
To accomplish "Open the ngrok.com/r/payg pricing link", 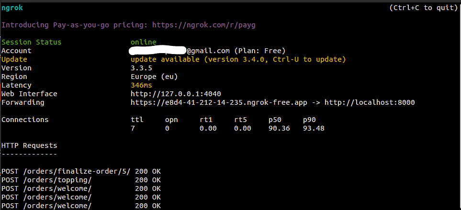I will (204, 25).
